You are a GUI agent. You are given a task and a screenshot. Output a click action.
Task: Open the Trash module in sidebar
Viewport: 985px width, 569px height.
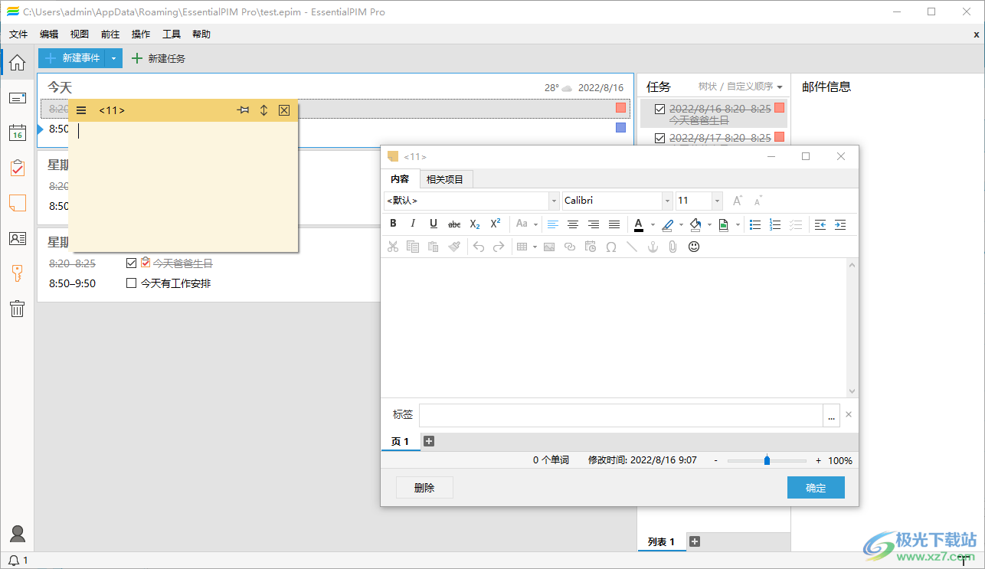pyautogui.click(x=17, y=309)
